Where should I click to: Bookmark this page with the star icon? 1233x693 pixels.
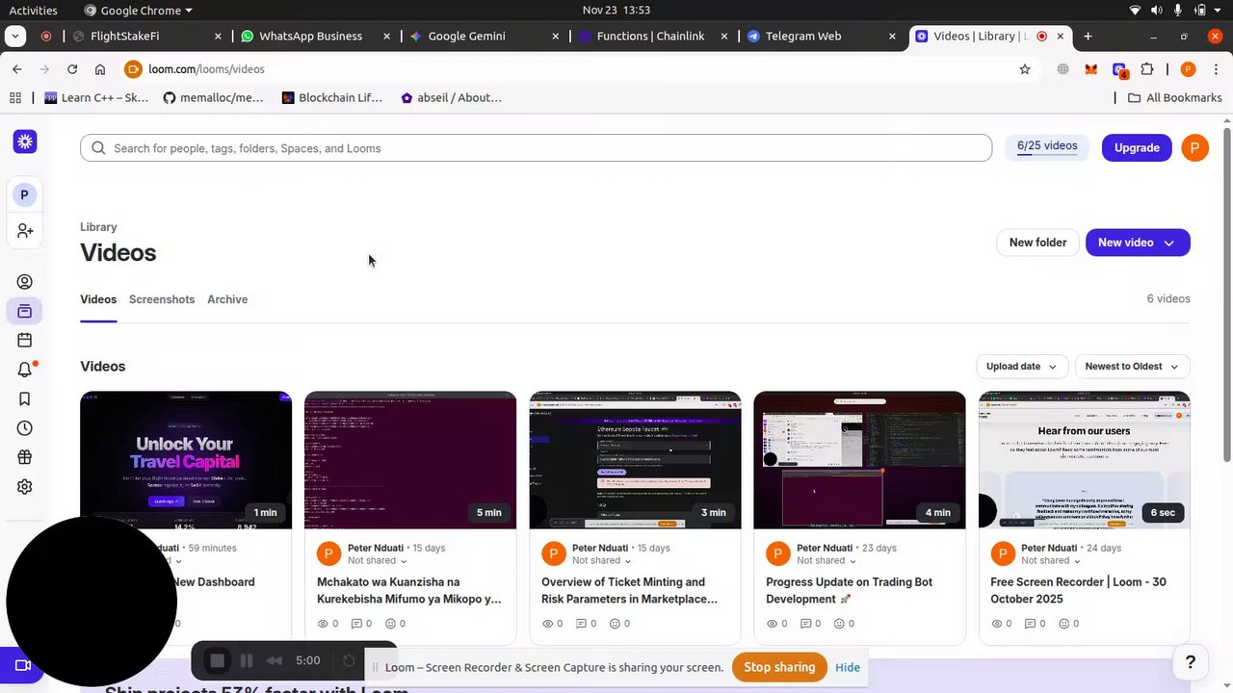point(1025,69)
